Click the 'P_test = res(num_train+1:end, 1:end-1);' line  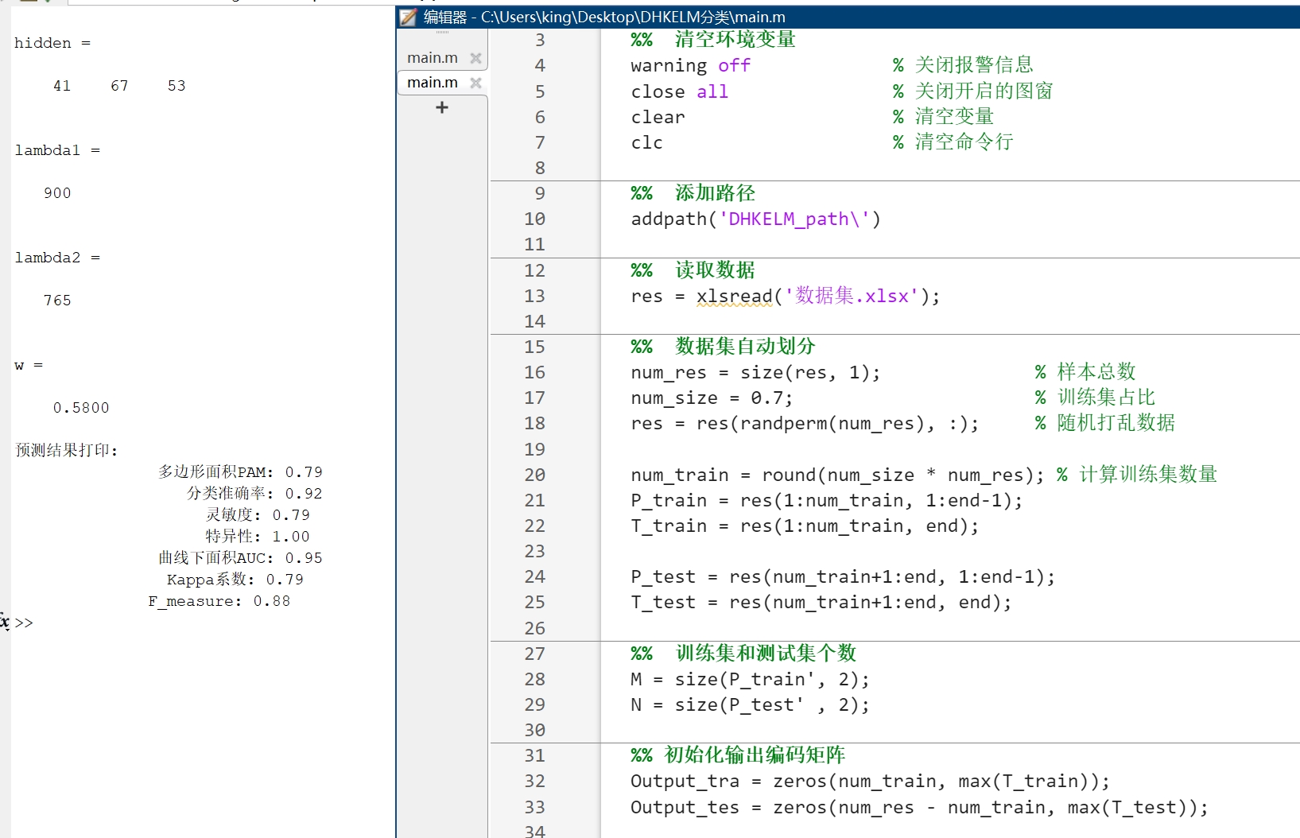coord(843,577)
